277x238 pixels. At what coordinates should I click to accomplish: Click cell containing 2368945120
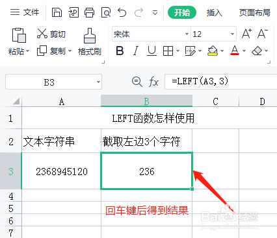click(x=62, y=171)
